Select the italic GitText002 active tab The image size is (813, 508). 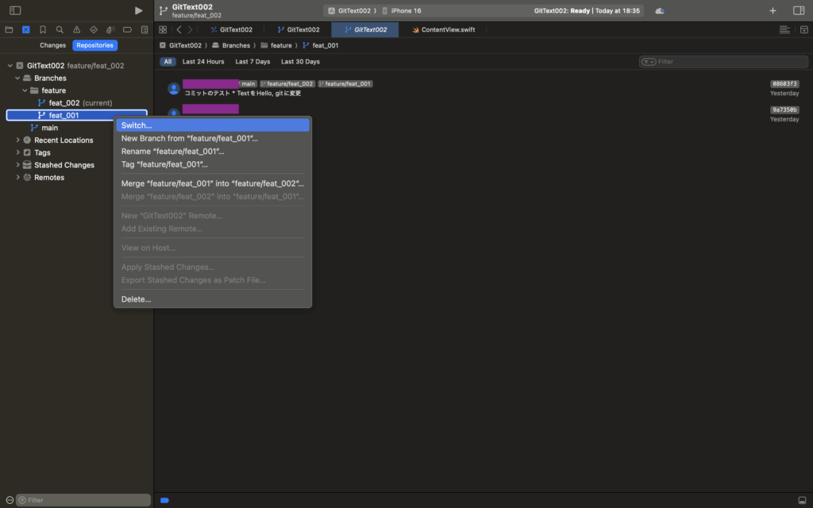click(x=365, y=29)
